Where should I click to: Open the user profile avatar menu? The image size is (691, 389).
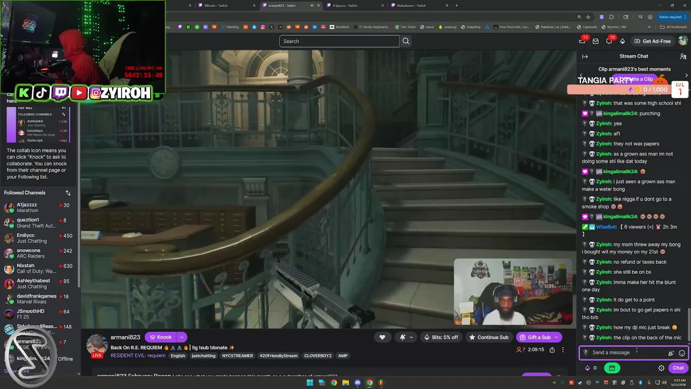click(683, 41)
